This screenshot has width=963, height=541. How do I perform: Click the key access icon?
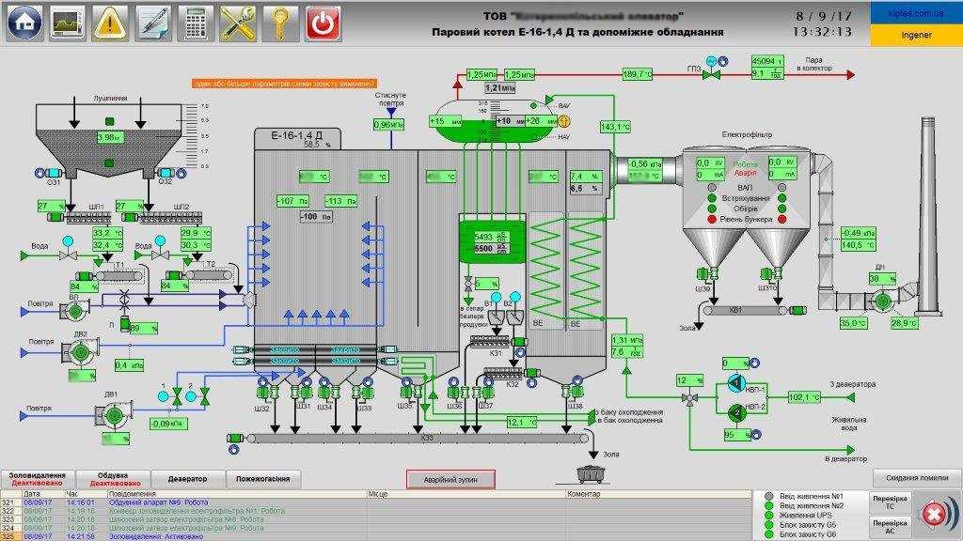(x=280, y=23)
